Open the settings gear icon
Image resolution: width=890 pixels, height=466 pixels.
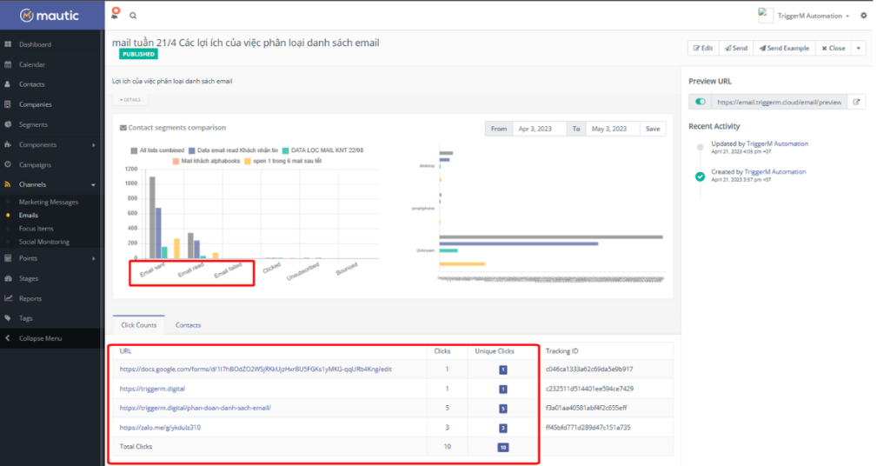[x=863, y=16]
